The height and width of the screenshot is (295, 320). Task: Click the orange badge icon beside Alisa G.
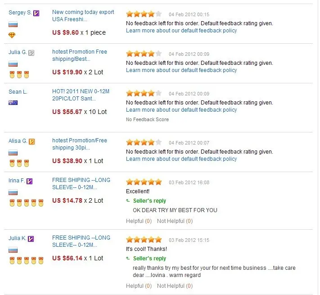32,141
